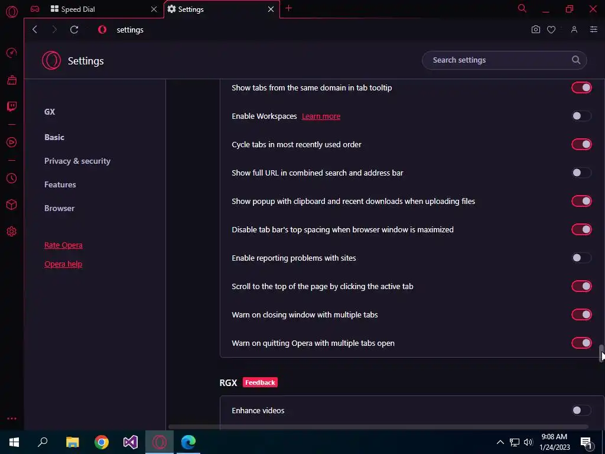
Task: Open File Explorer from the taskbar
Action: tap(72, 442)
